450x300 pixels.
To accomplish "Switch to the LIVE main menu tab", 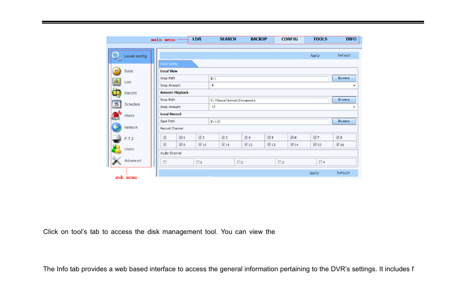I will click(x=197, y=39).
